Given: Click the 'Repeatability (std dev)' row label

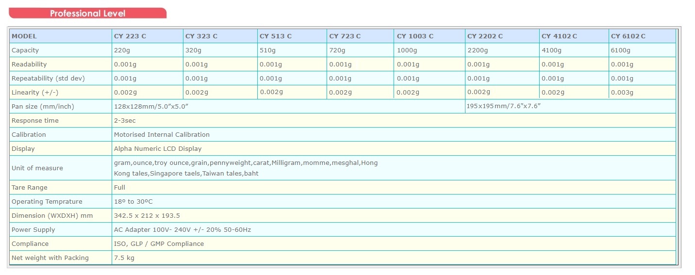Looking at the screenshot, I should [48, 79].
